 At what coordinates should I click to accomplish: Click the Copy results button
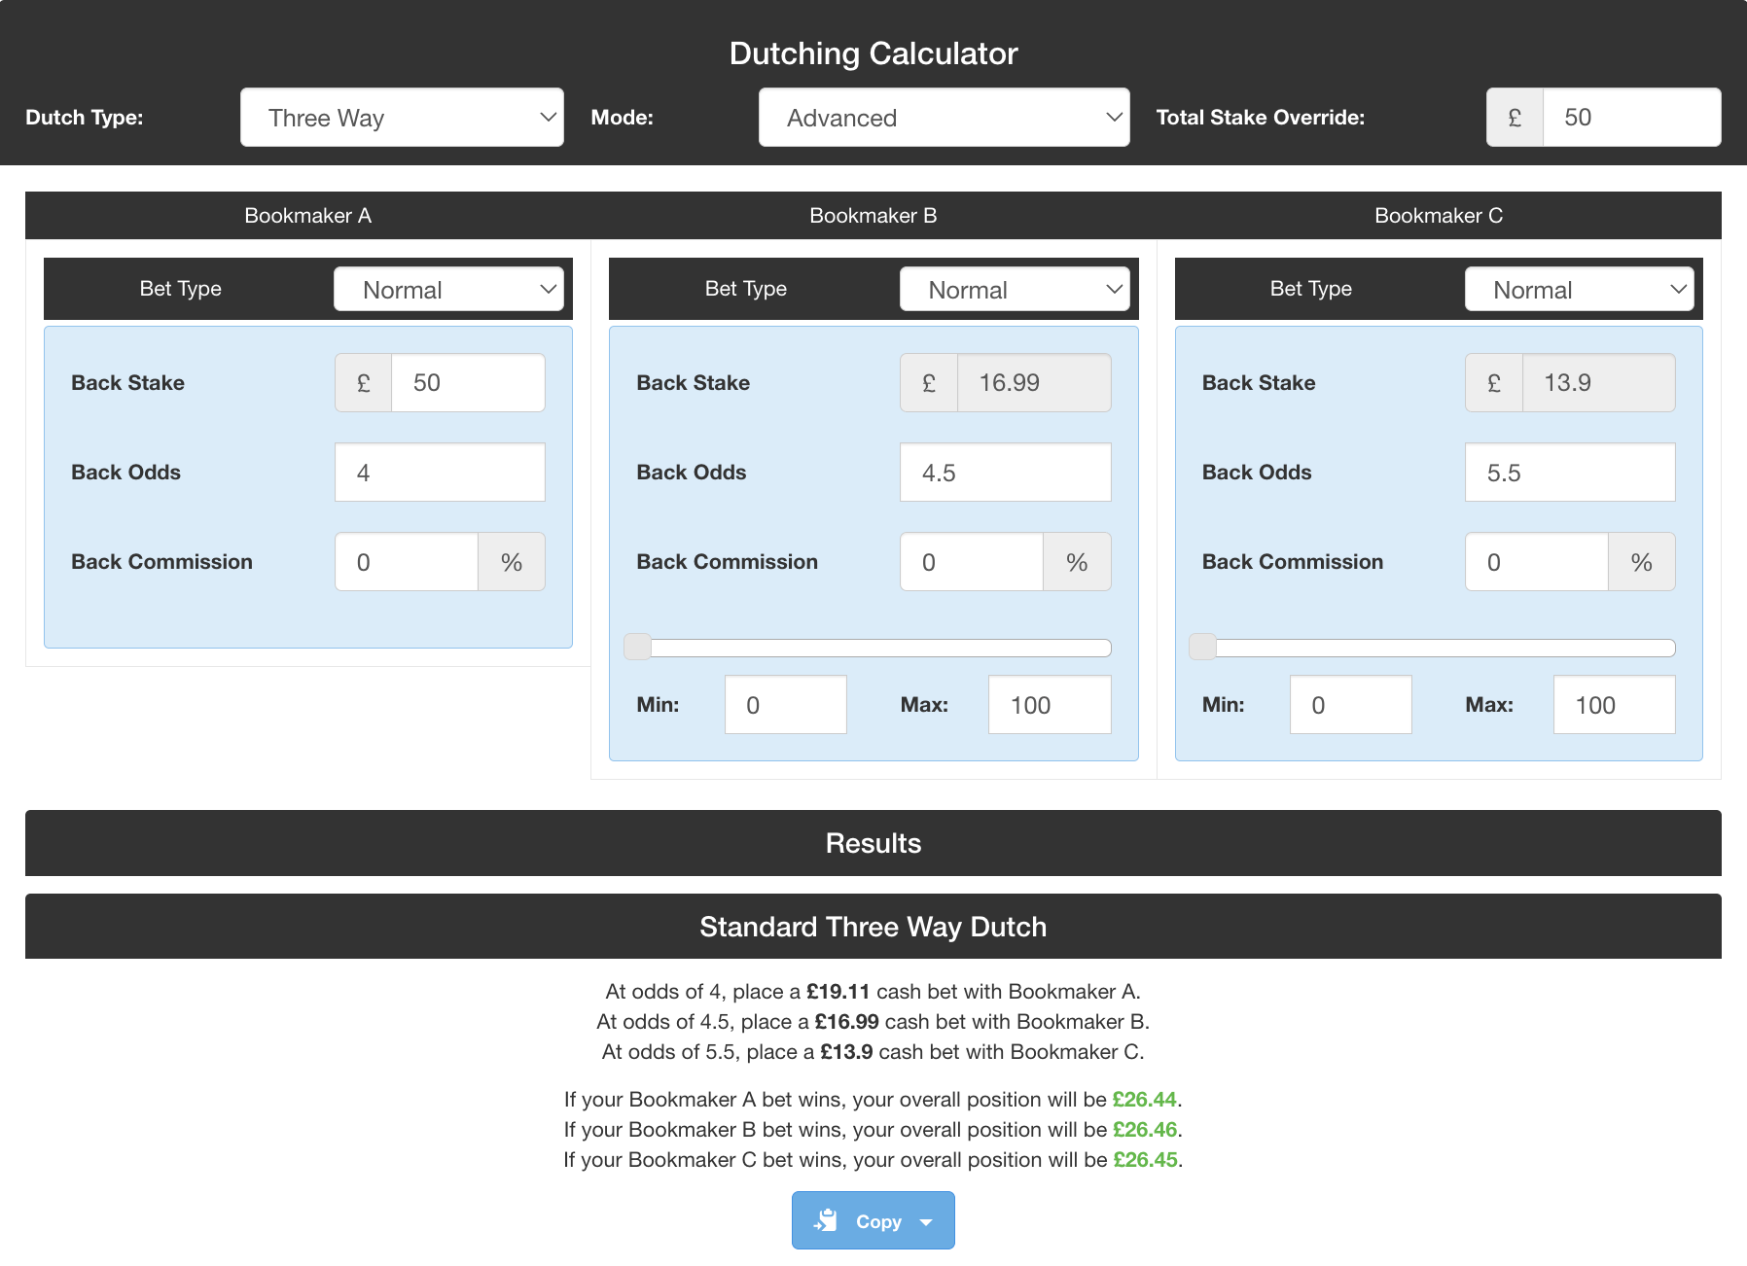point(873,1220)
